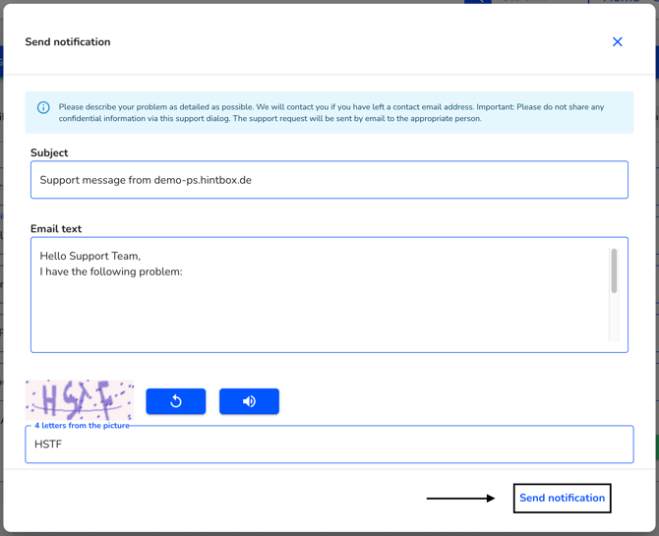The width and height of the screenshot is (659, 536).
Task: Reload the captcha image
Action: coord(176,401)
